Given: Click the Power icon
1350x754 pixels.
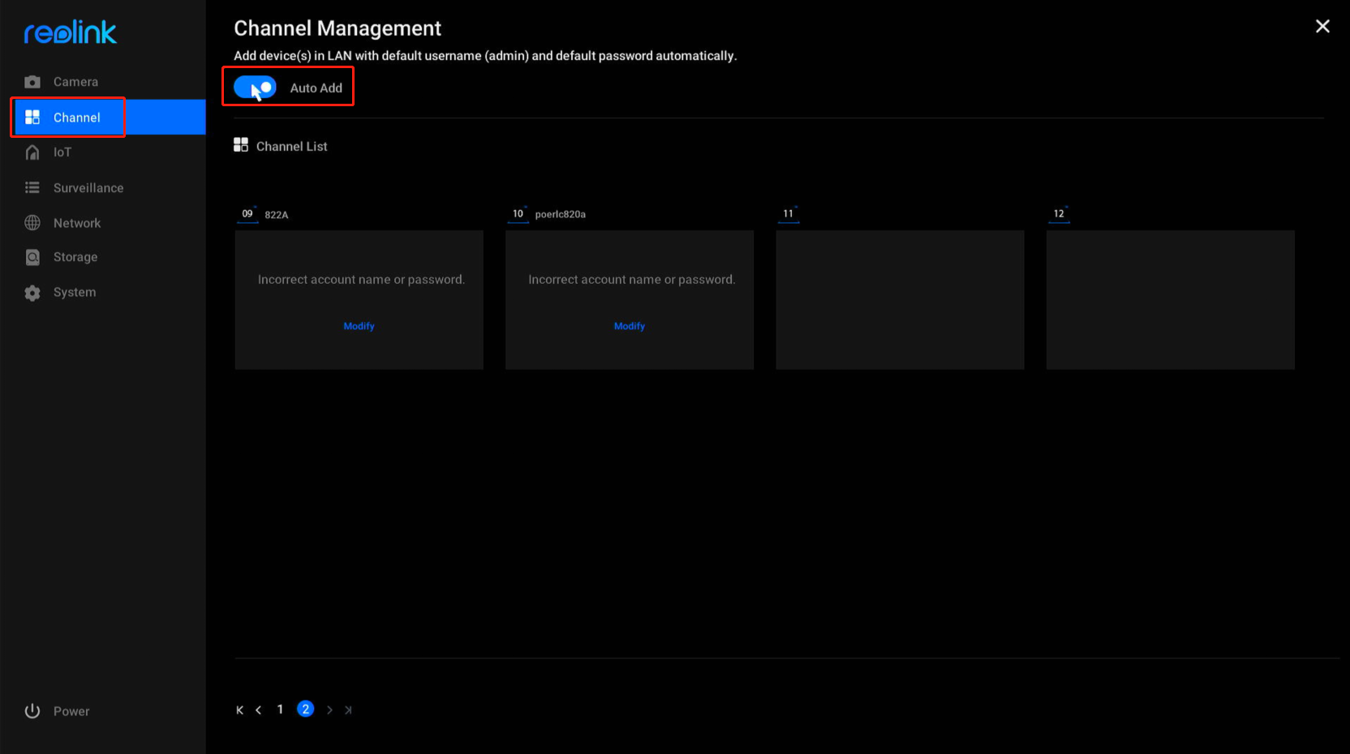Looking at the screenshot, I should pos(32,711).
